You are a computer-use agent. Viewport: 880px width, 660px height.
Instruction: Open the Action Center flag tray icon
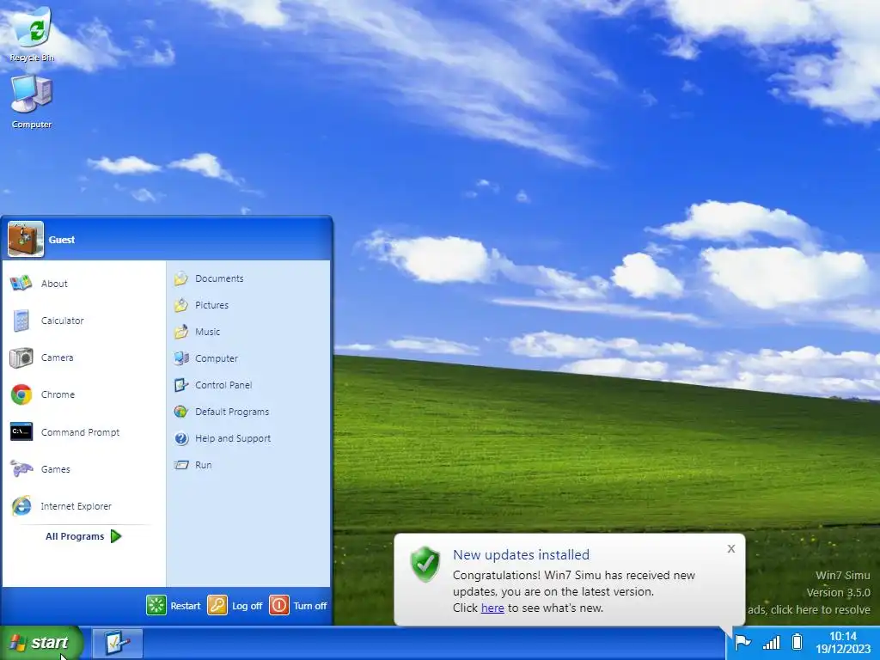point(742,641)
